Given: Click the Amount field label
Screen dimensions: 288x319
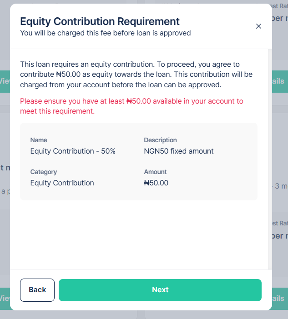Looking at the screenshot, I should point(155,172).
